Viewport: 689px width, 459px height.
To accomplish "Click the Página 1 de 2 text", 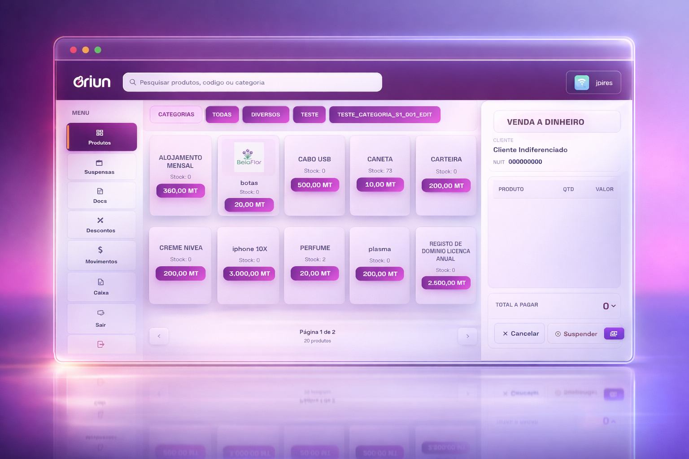I will click(x=318, y=332).
